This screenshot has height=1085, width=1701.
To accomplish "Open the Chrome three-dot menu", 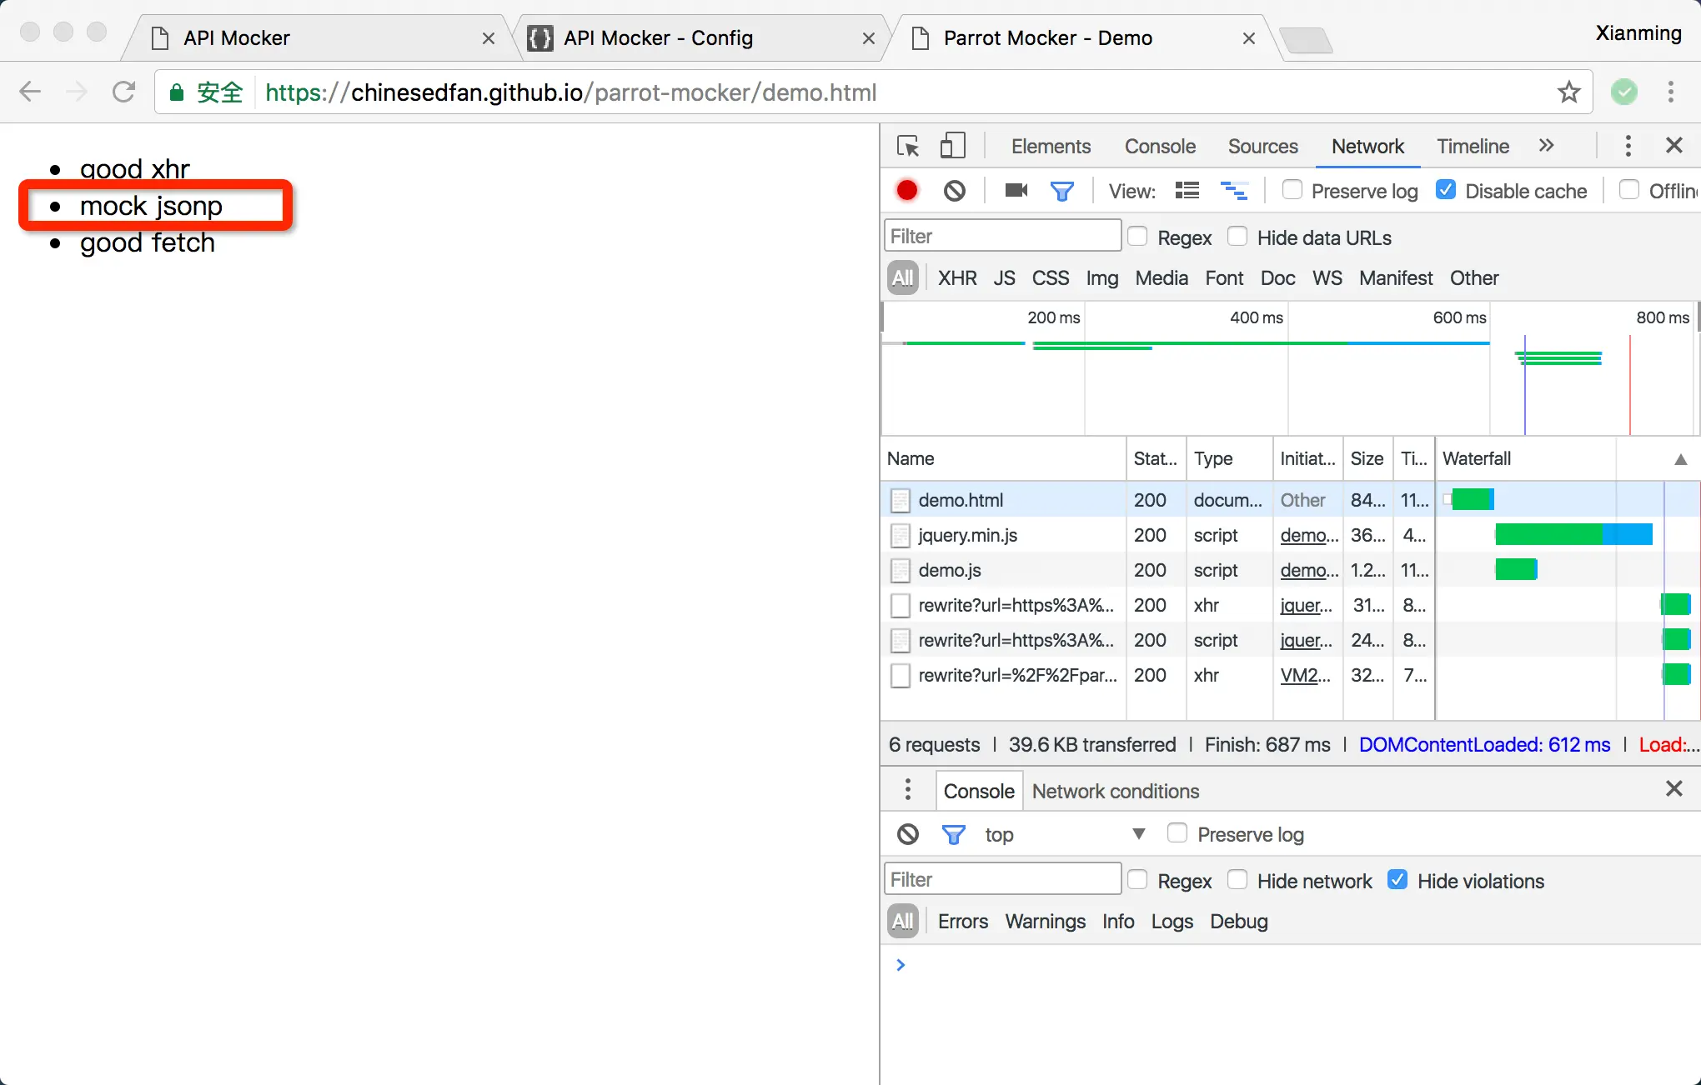I will tap(1670, 92).
